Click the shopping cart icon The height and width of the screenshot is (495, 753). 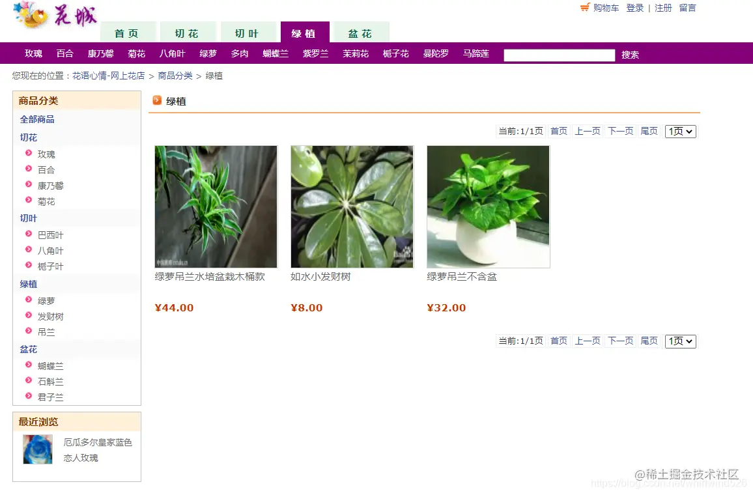[585, 7]
